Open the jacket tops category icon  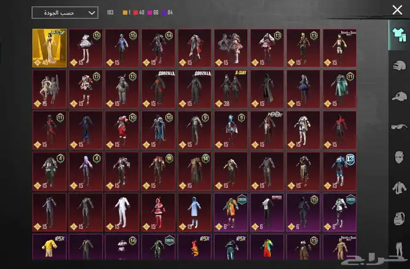pos(399,188)
